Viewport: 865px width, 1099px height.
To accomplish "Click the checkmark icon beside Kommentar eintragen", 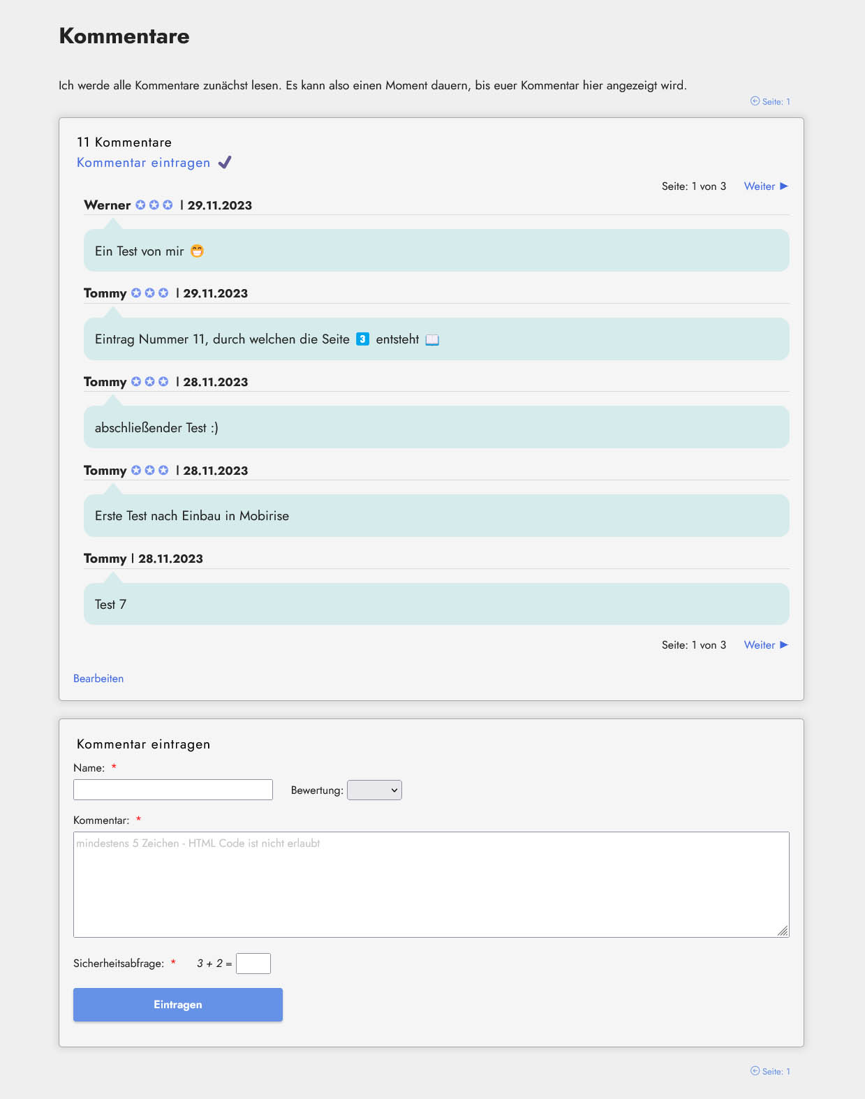I will click(225, 163).
